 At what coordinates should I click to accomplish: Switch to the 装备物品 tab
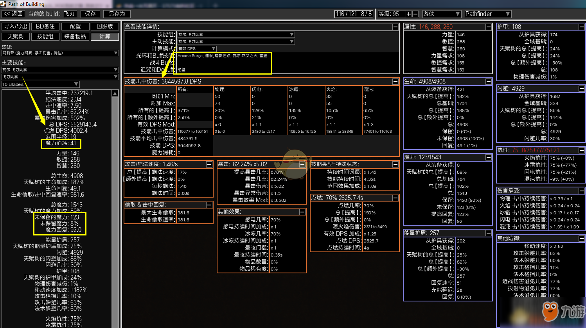coord(75,36)
